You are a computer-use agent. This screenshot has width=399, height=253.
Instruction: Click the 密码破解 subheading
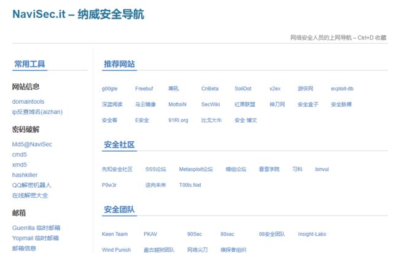coord(26,130)
